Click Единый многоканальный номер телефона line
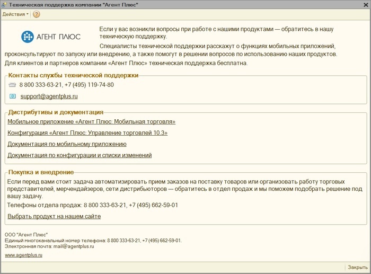This screenshot has width=371, height=274. pos(93,241)
